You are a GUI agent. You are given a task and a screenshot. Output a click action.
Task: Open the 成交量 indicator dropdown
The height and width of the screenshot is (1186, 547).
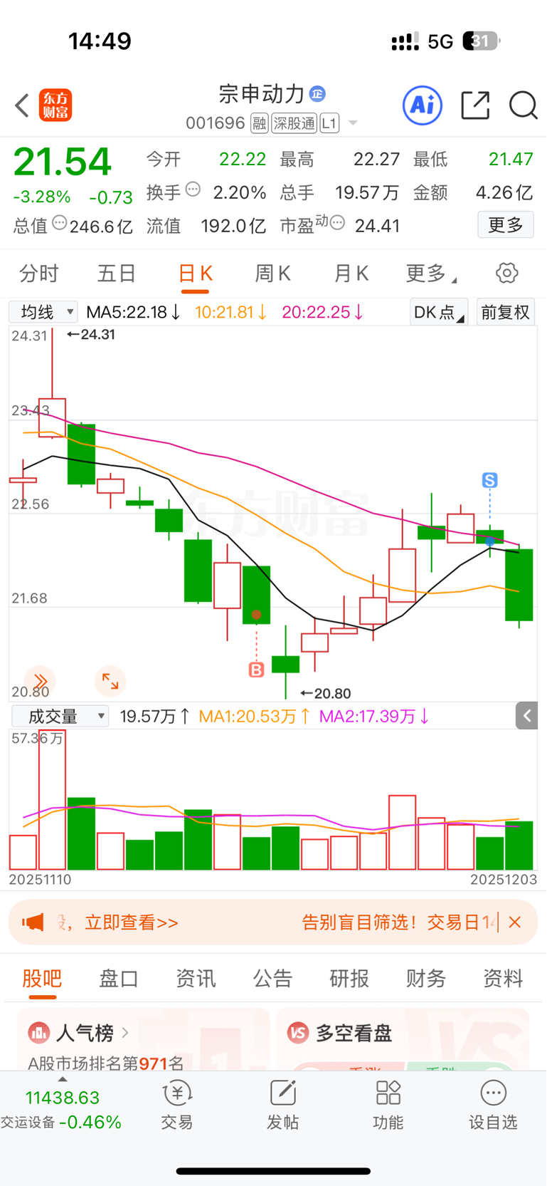point(60,716)
